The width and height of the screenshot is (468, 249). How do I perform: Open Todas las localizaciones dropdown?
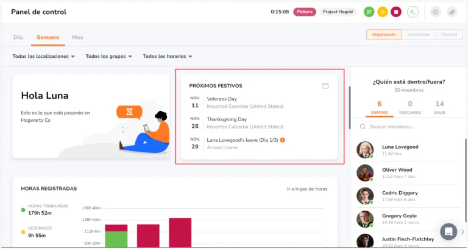pyautogui.click(x=43, y=57)
